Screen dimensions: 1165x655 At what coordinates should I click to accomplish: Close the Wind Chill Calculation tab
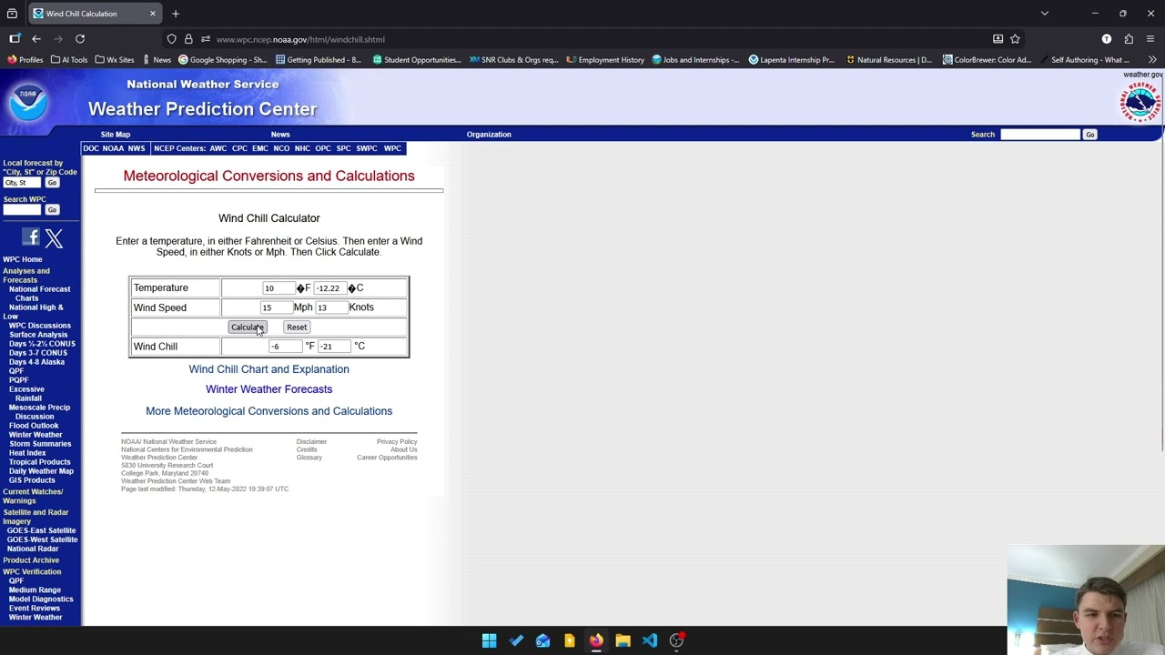tap(153, 14)
